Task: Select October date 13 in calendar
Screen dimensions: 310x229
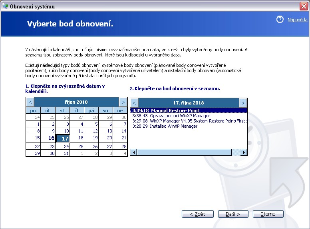Action: click(x=106, y=131)
